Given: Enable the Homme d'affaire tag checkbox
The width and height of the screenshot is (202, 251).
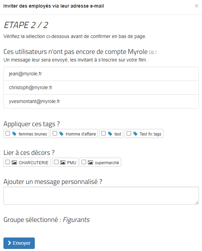Looking at the screenshot, I should click(x=55, y=133).
